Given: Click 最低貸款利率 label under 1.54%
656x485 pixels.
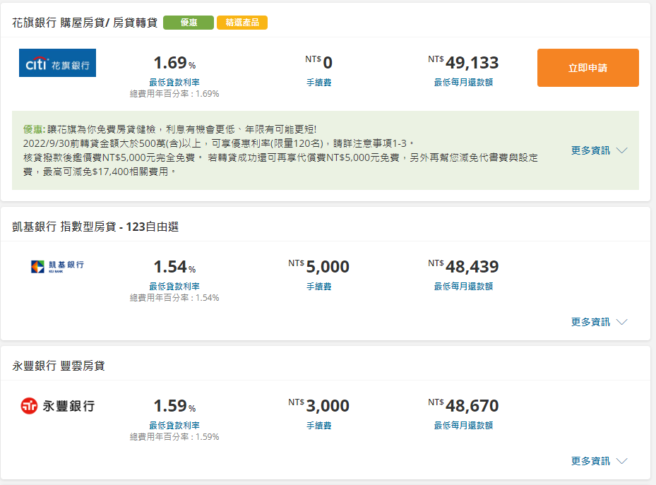Looking at the screenshot, I should coord(174,287).
